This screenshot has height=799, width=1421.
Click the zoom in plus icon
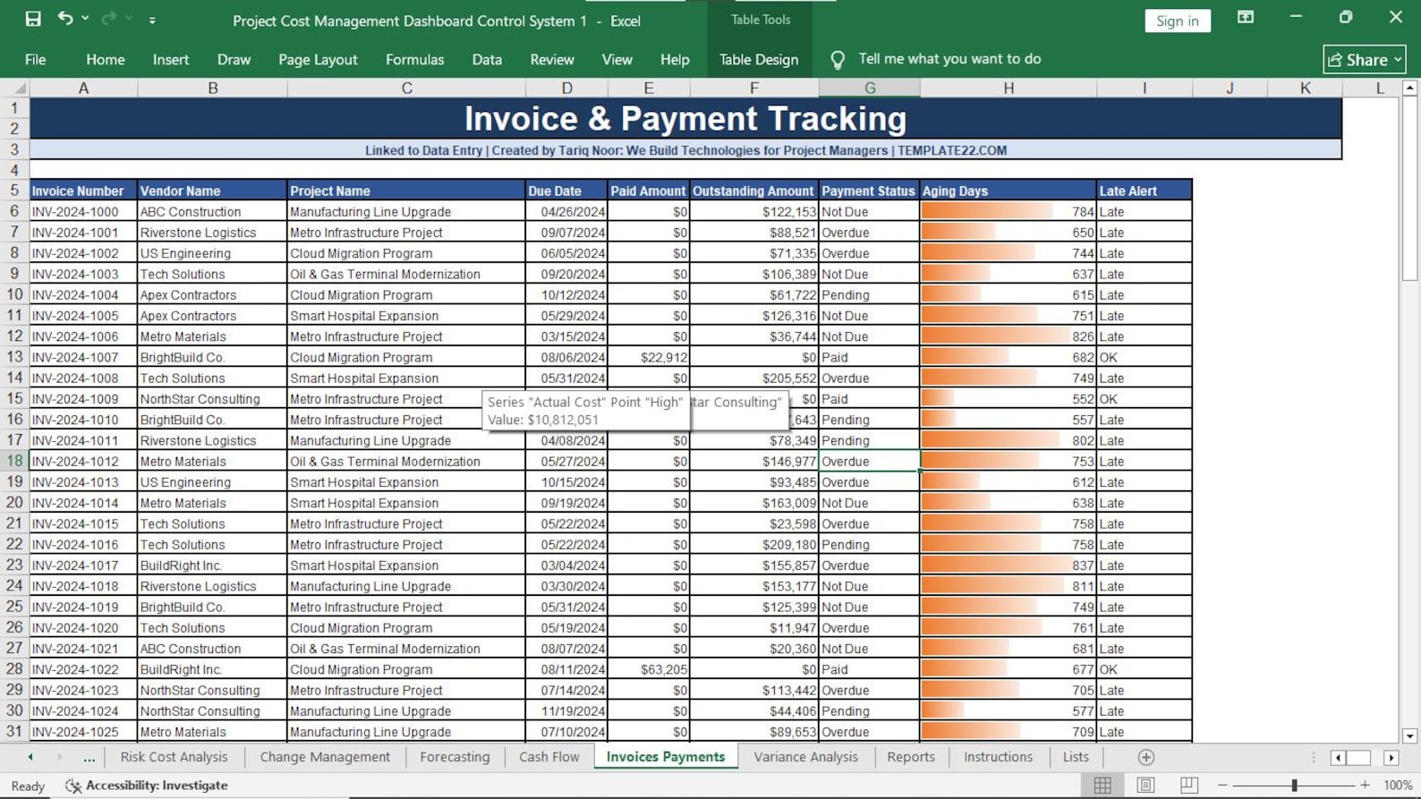[x=1365, y=785]
